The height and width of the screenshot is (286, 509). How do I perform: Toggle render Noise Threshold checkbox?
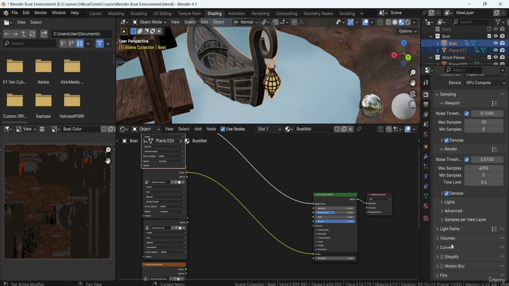467,160
